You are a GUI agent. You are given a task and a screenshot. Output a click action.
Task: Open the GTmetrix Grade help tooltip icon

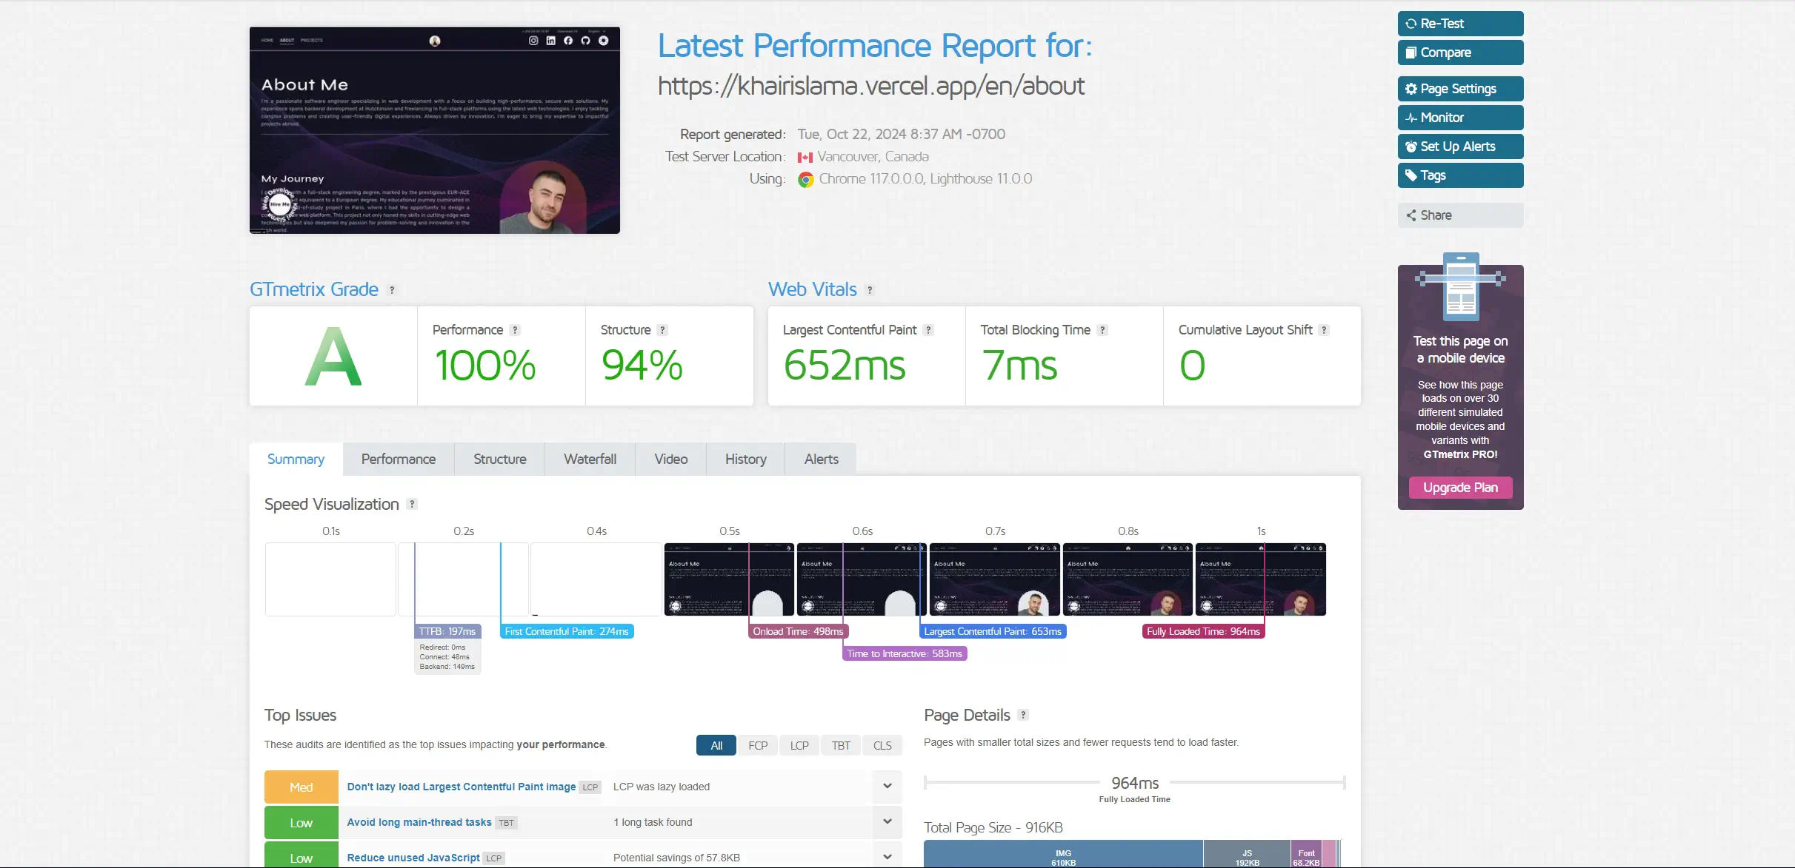click(392, 290)
